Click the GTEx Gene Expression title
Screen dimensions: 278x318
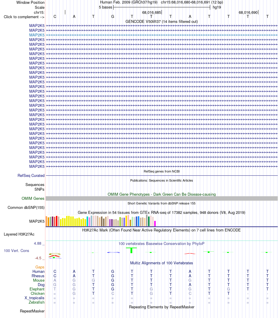tap(162, 213)
